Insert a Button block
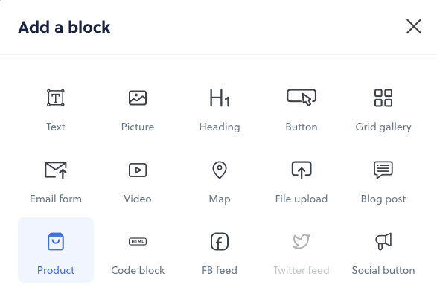The height and width of the screenshot is (297, 437). point(302,98)
